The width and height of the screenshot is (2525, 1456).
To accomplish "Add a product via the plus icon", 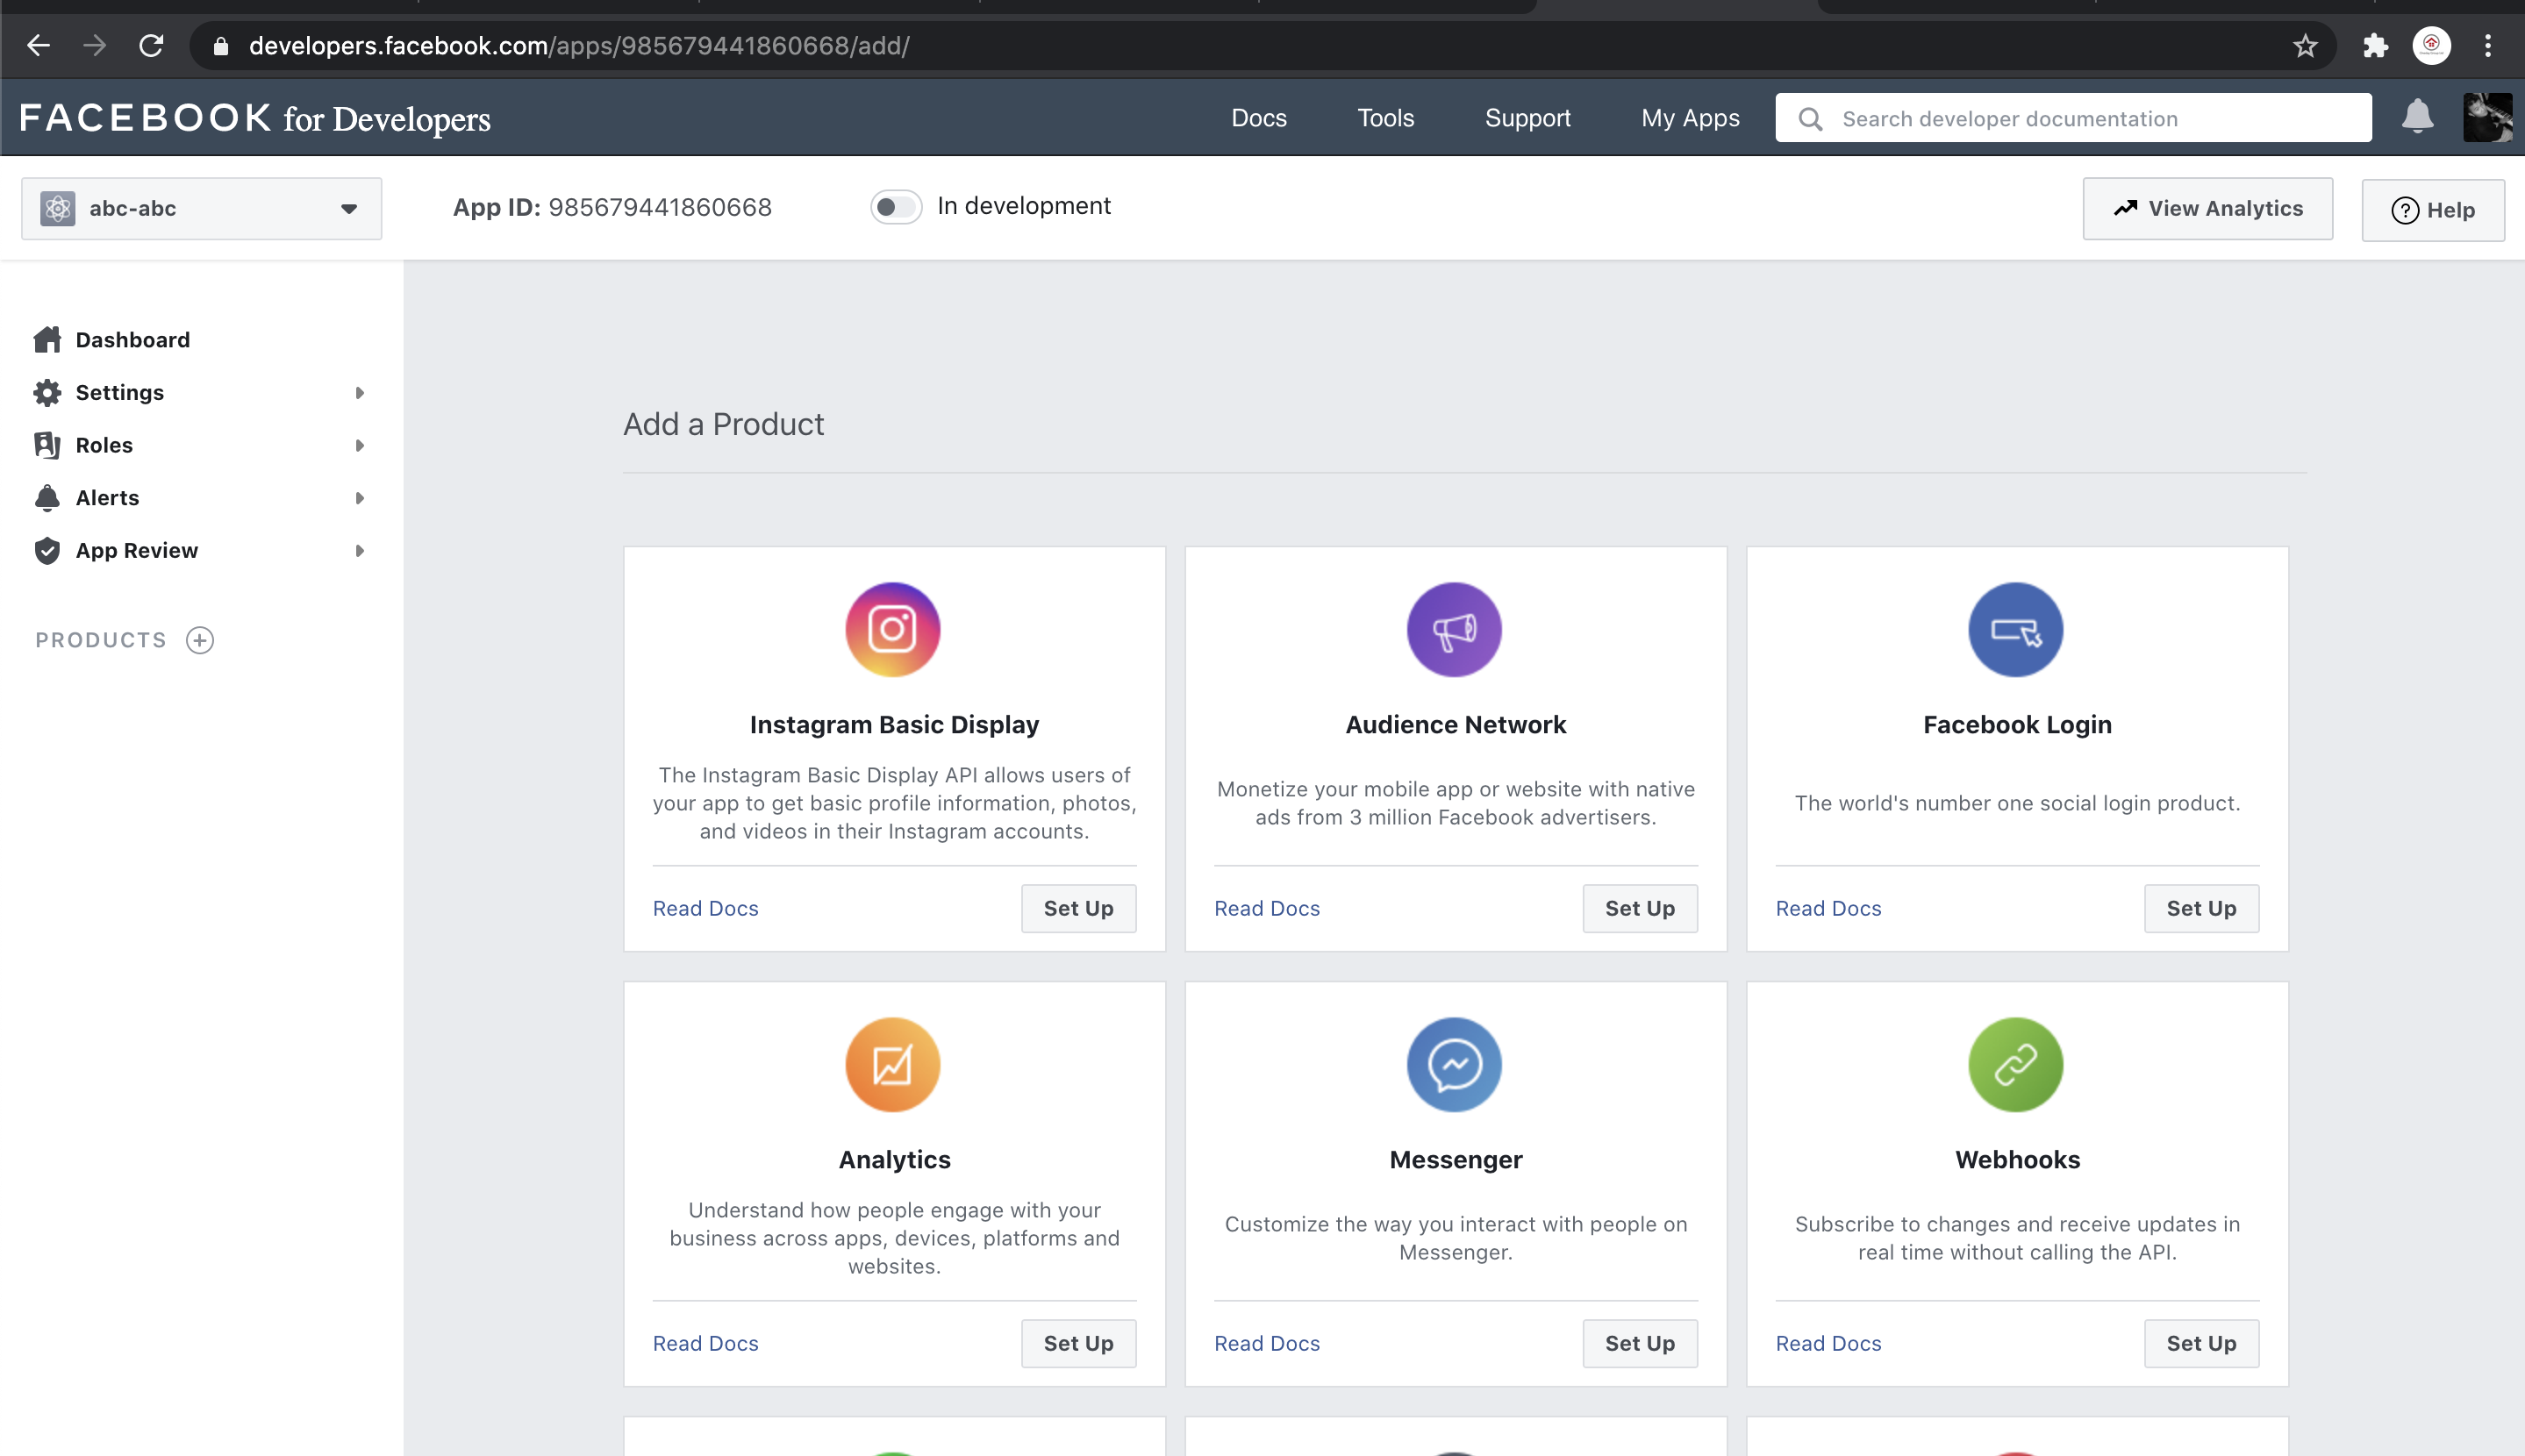I will click(200, 640).
